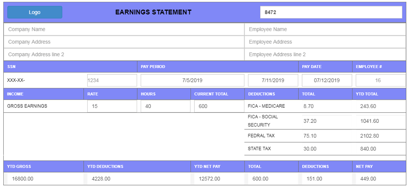Click the Rate field showing 15
Image resolution: width=410 pixels, height=189 pixels.
coord(112,106)
